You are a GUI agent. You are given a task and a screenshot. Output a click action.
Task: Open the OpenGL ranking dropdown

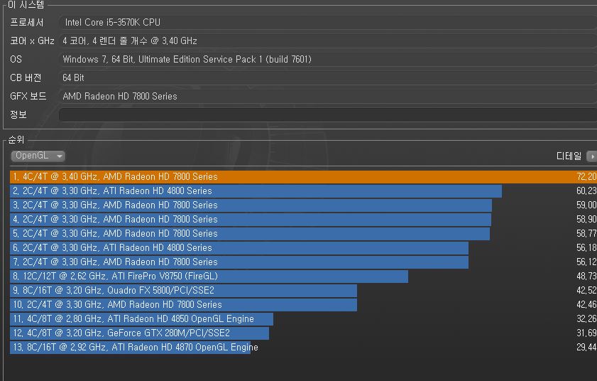pyautogui.click(x=38, y=156)
